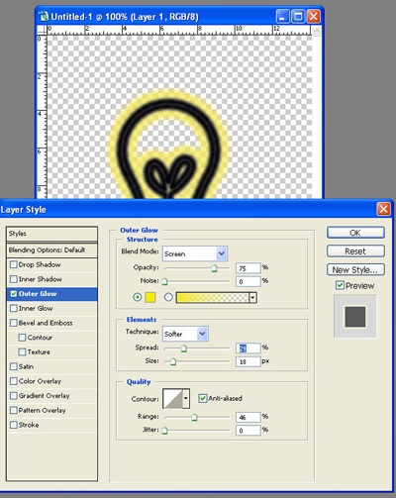396x498 pixels.
Task: Click the Jitter slider handle
Action: [x=164, y=431]
